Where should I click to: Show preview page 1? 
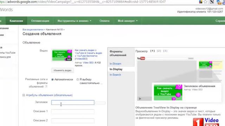click(x=152, y=51)
